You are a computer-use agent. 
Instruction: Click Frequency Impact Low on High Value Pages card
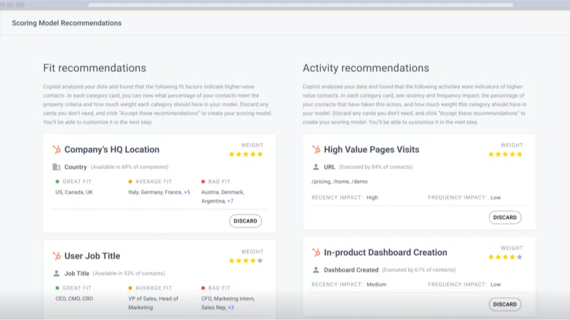[x=496, y=197]
